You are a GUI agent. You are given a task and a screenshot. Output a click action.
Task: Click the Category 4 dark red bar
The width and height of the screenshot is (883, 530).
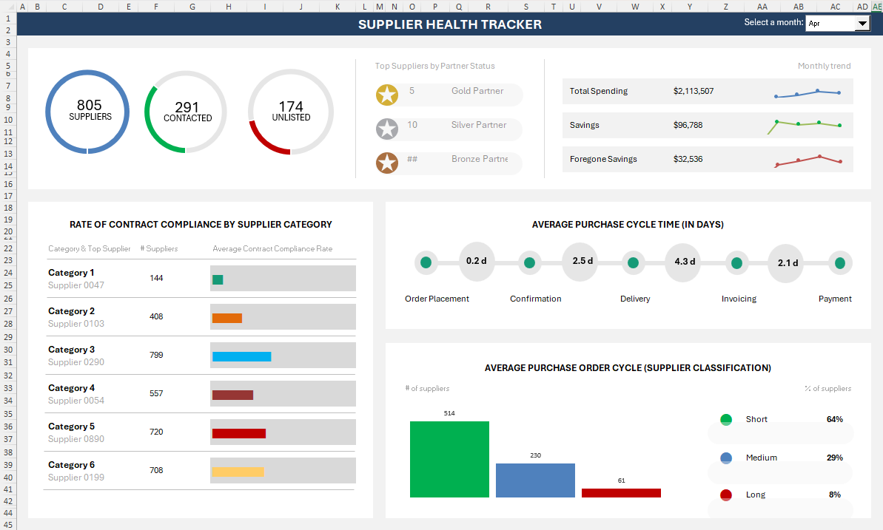[232, 395]
